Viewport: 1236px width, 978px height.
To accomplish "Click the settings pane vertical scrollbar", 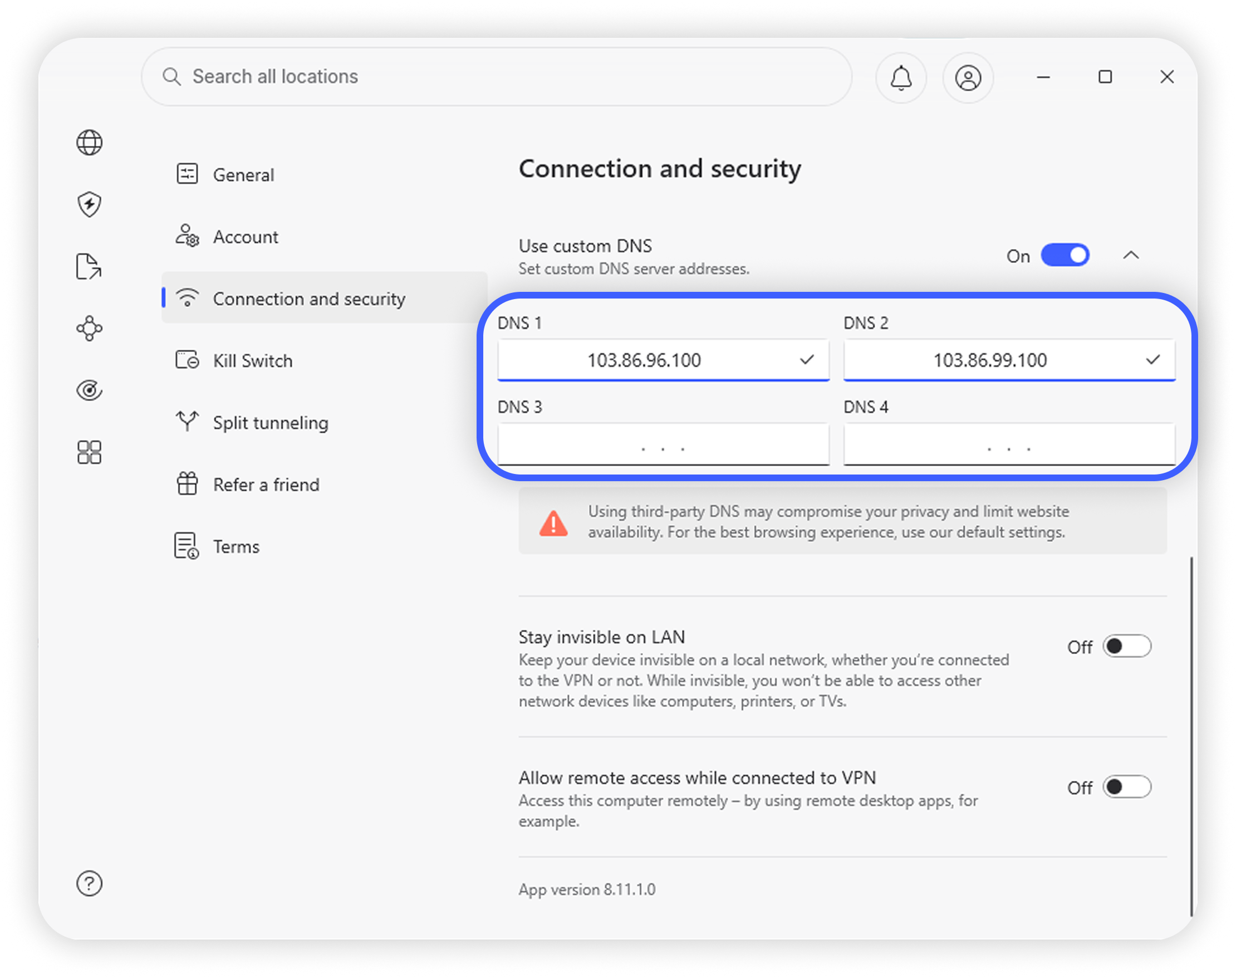I will (x=1191, y=736).
